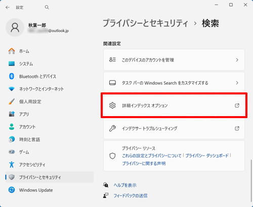This screenshot has height=207, width=253.
Task: Click the user profile avatar picture
Action: point(15,28)
